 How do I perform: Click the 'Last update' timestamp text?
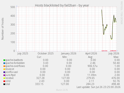coord(99,87)
